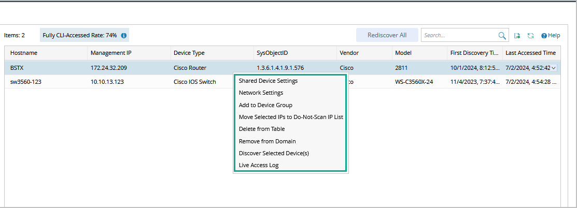577x208 pixels.
Task: Sort by the Hostname column header
Action: click(x=24, y=53)
